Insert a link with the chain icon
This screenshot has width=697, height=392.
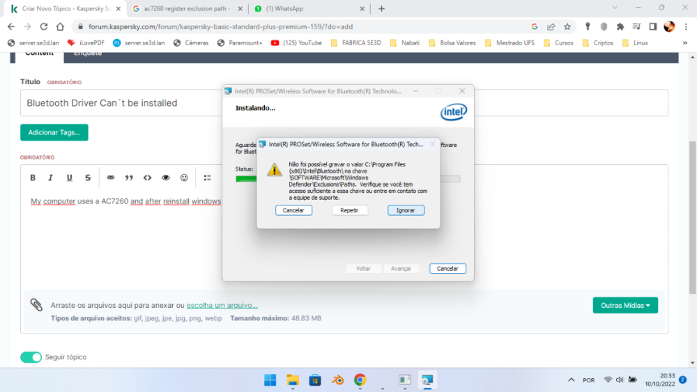111,178
